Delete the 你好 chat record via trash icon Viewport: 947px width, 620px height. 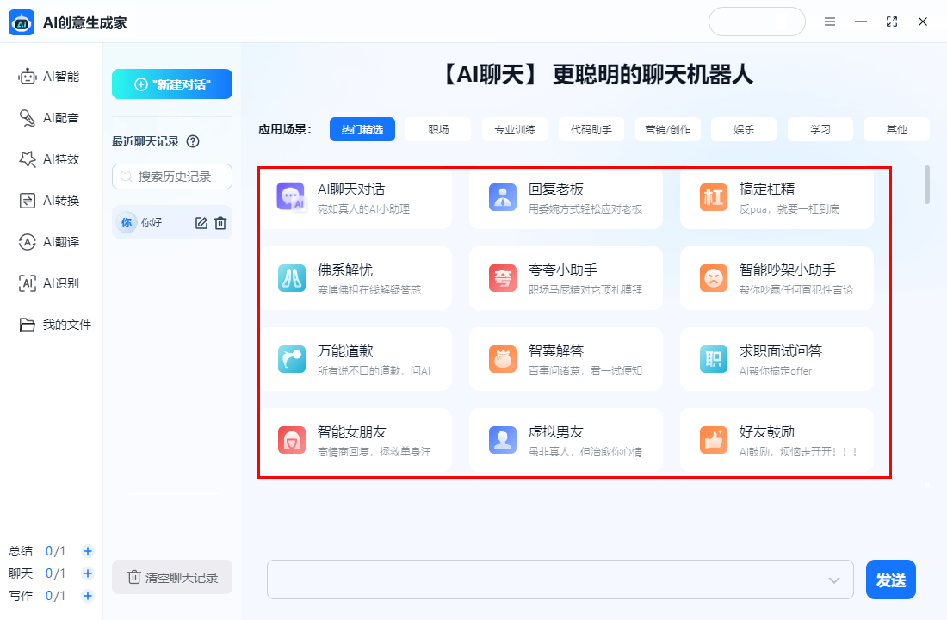tap(220, 222)
